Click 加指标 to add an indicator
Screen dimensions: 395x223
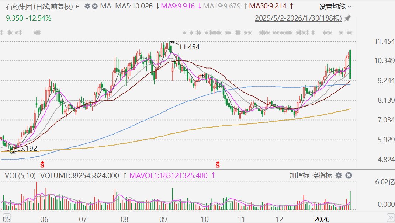(x=299, y=175)
